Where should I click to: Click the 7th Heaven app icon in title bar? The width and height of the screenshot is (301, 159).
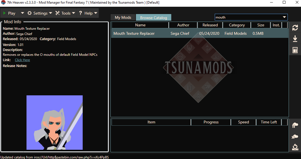pyautogui.click(x=3, y=3)
